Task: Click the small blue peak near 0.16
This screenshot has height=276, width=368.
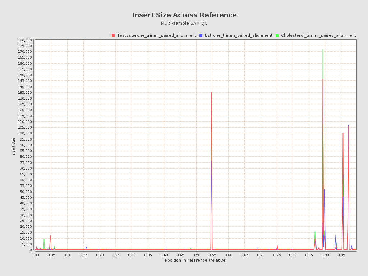Action: [86, 247]
